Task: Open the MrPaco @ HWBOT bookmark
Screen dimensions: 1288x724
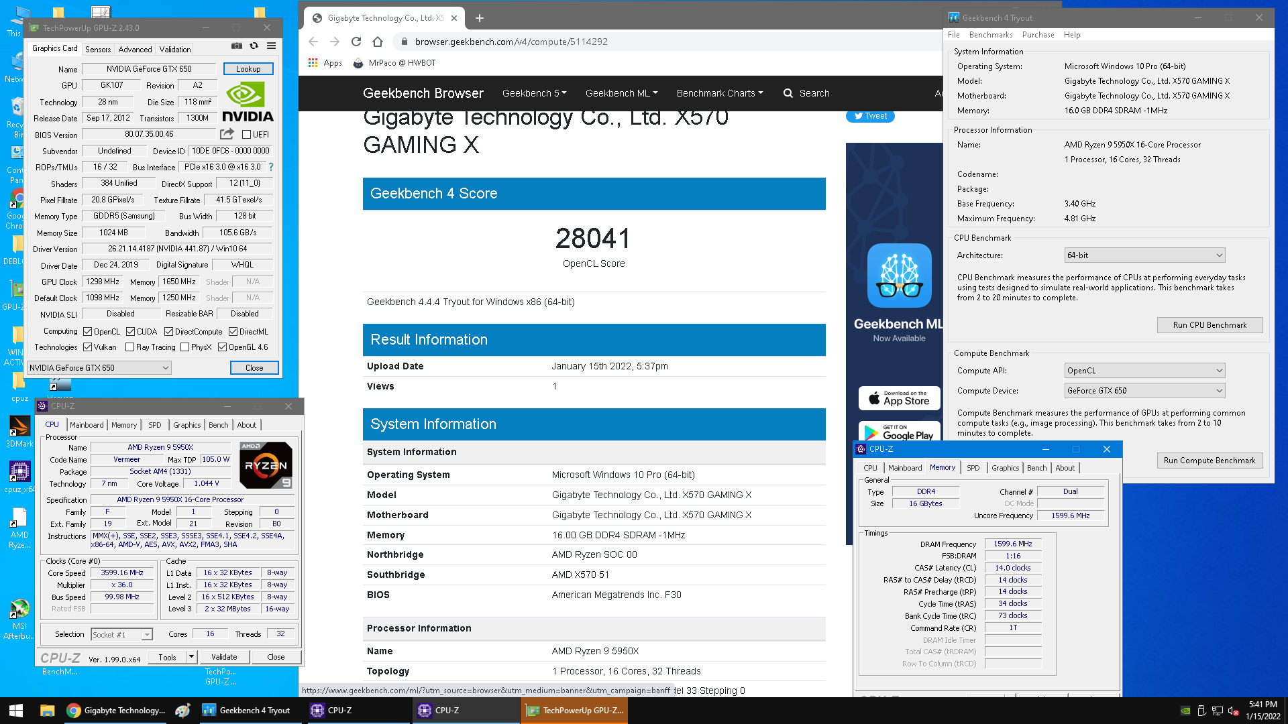Action: pyautogui.click(x=394, y=63)
